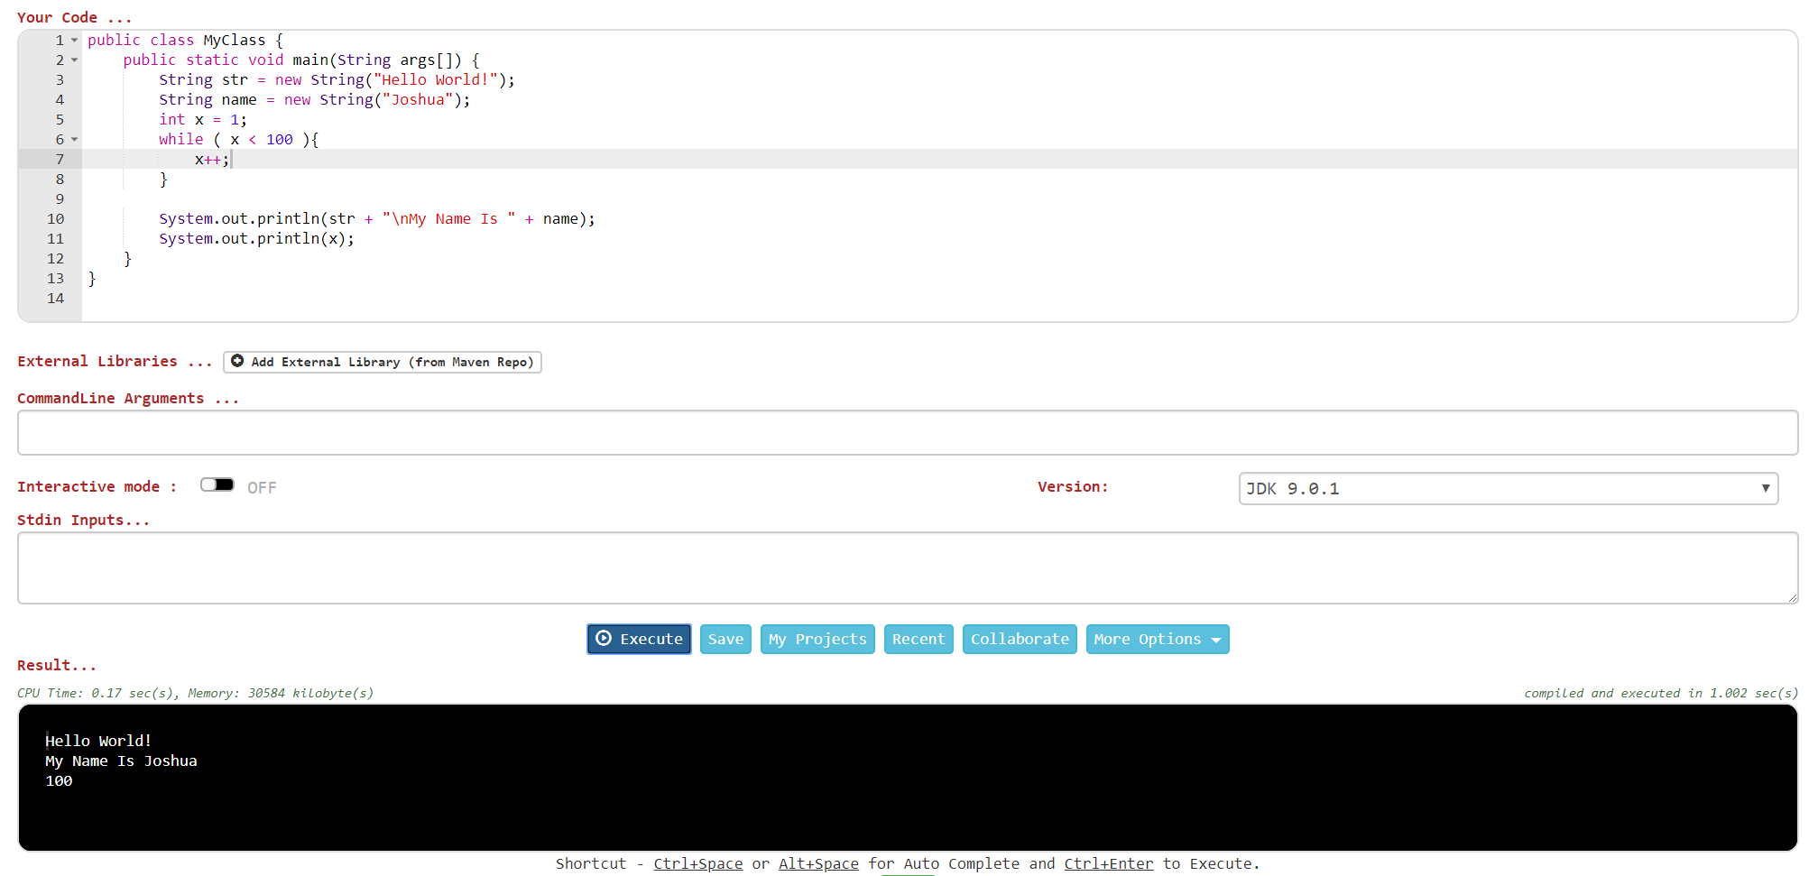Focus the CommandLine Arguments input field
This screenshot has width=1809, height=876.
[x=908, y=433]
